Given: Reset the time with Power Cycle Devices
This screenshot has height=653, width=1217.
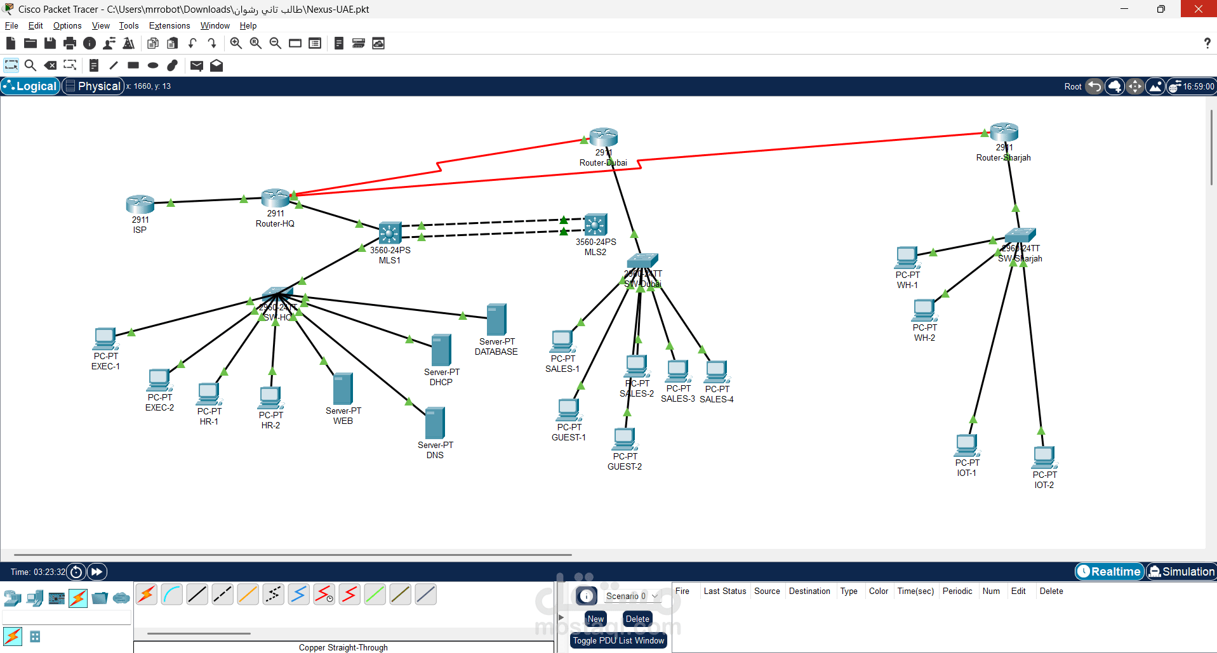Looking at the screenshot, I should click(76, 572).
